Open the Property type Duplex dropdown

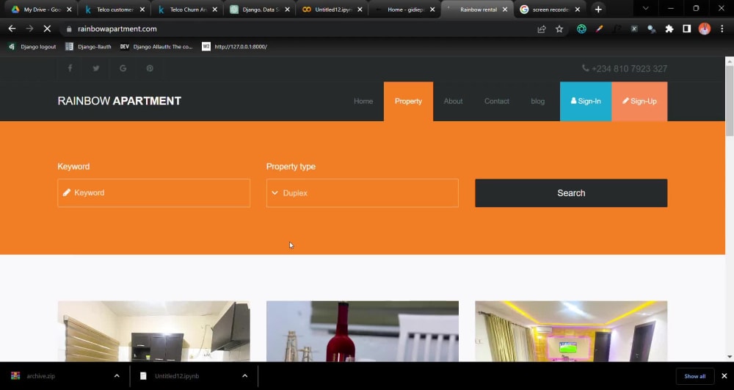click(x=363, y=193)
